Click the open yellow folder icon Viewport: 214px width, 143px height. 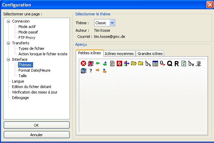pos(133,63)
